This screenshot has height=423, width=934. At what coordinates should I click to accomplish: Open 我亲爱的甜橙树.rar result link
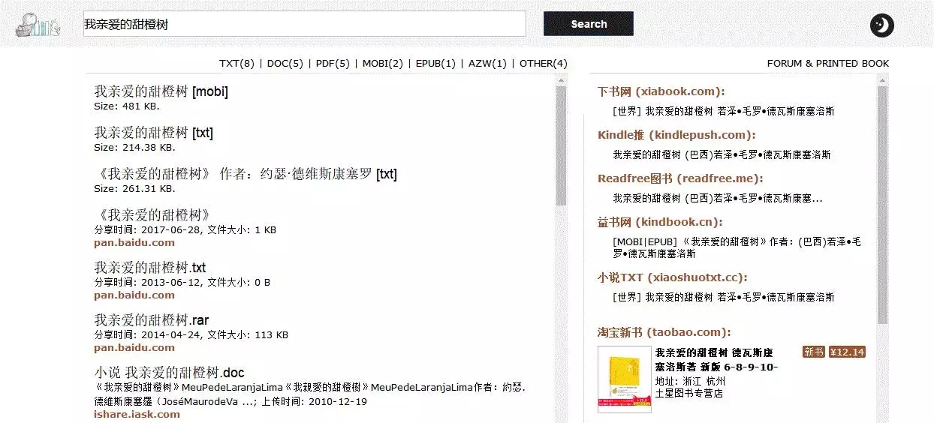pos(151,321)
